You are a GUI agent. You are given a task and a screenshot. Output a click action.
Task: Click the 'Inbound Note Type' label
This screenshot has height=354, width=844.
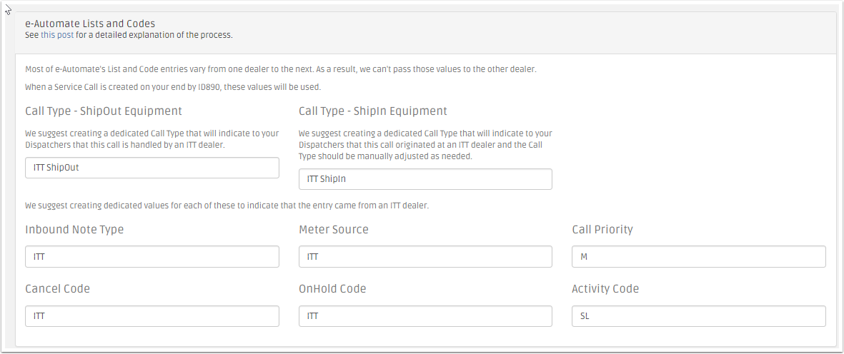(x=74, y=229)
